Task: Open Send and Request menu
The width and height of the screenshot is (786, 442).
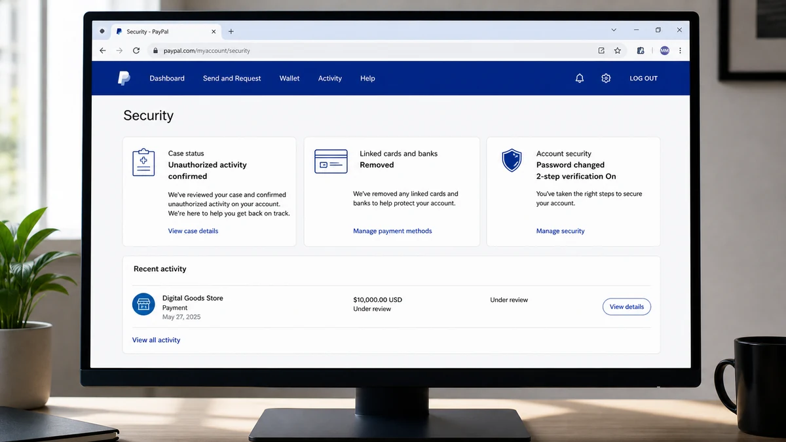Action: 232,79
